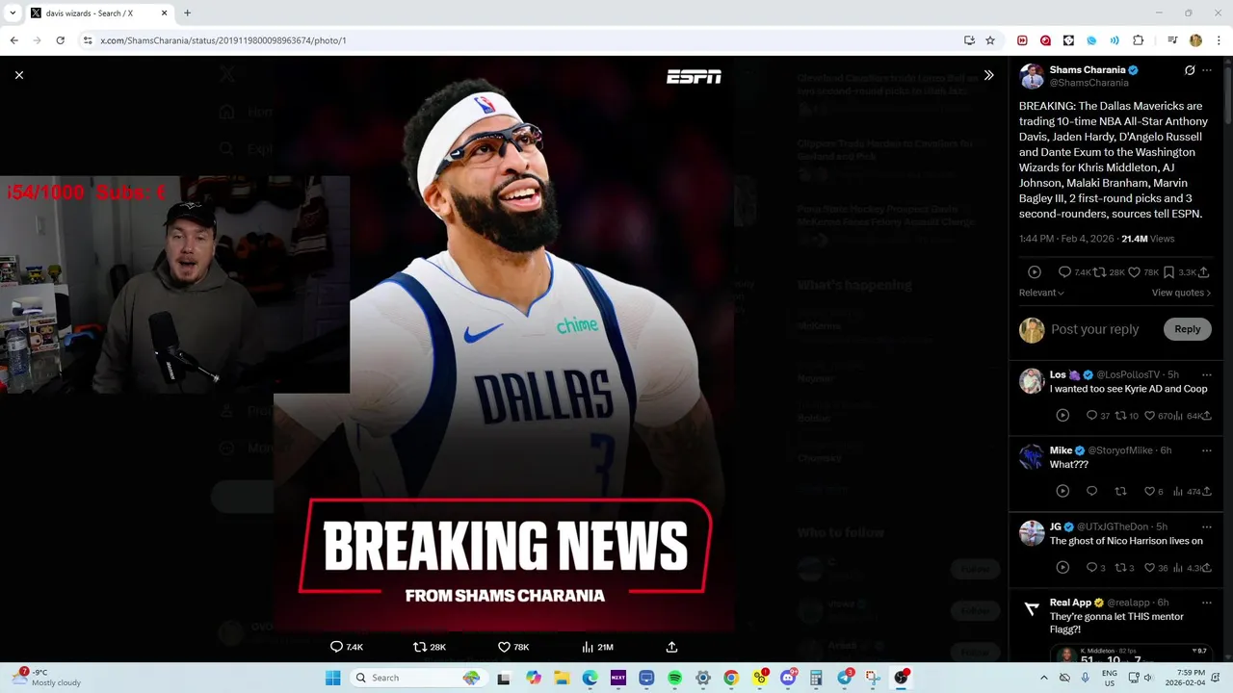Open the Grok icon on Shams's post
The image size is (1233, 693).
point(1190,70)
